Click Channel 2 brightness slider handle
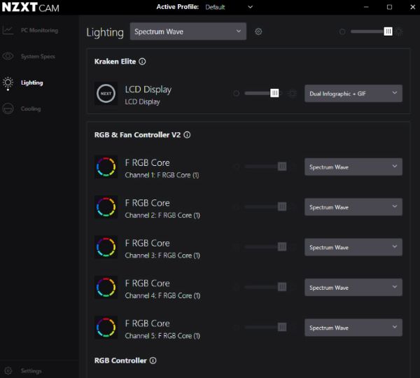Image resolution: width=420 pixels, height=378 pixels. pos(282,206)
